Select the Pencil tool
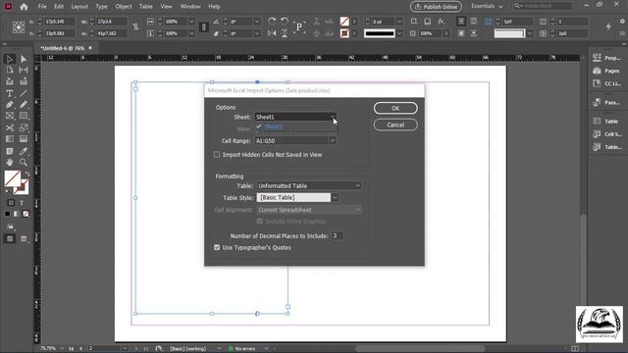 24,105
